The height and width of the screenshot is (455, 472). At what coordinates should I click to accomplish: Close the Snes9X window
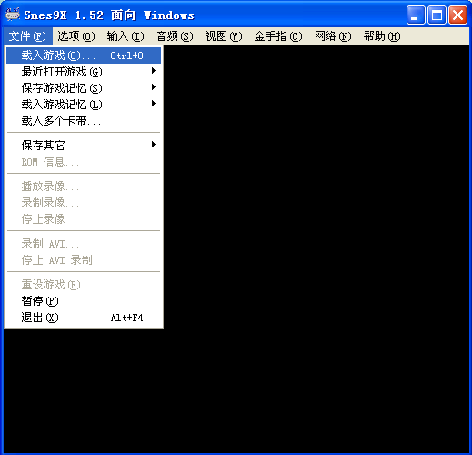457,15
